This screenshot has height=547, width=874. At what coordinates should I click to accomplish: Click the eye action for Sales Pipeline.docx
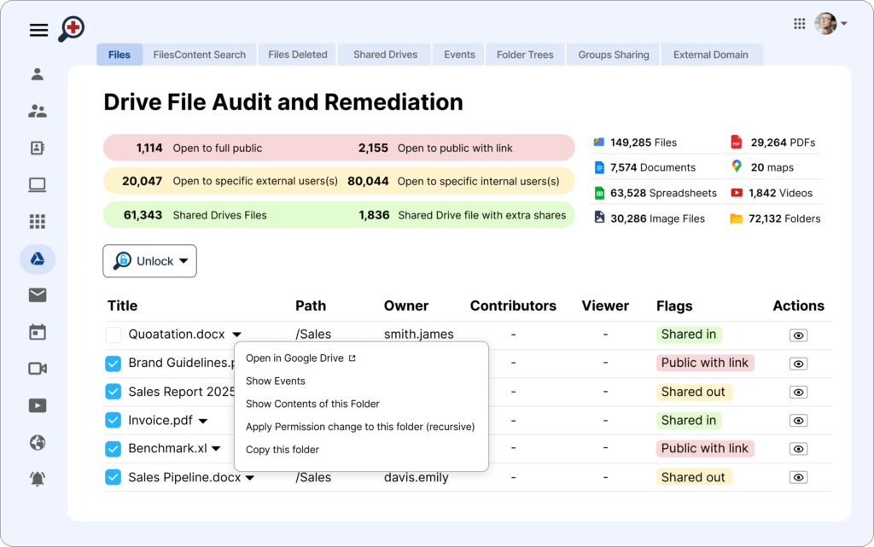(798, 477)
